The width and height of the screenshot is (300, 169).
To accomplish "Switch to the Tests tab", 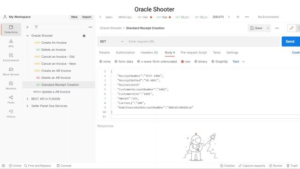I will (x=217, y=53).
